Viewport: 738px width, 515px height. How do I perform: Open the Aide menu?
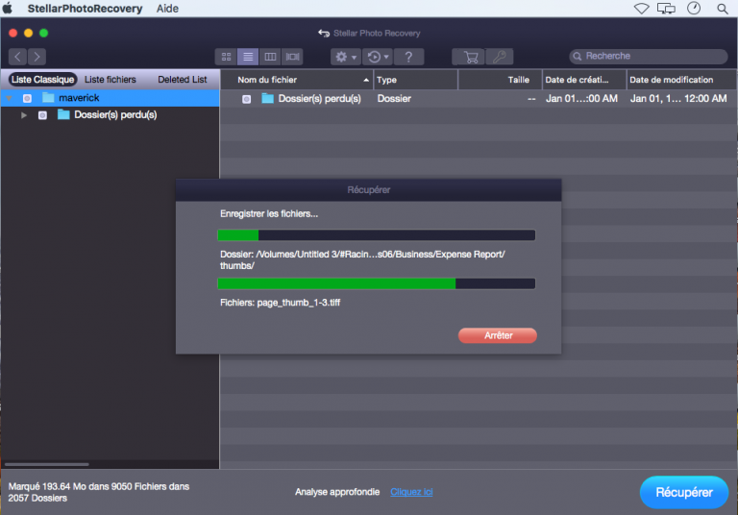(x=167, y=9)
